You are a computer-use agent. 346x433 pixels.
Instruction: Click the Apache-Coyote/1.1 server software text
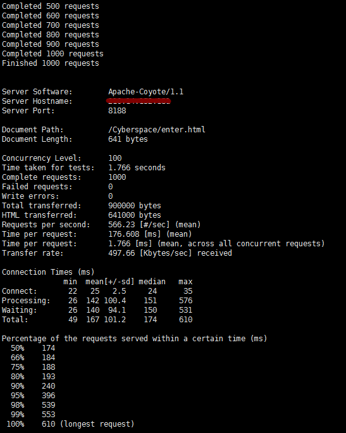(x=145, y=92)
